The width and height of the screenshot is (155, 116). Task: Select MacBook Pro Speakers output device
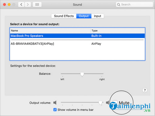click(x=77, y=36)
